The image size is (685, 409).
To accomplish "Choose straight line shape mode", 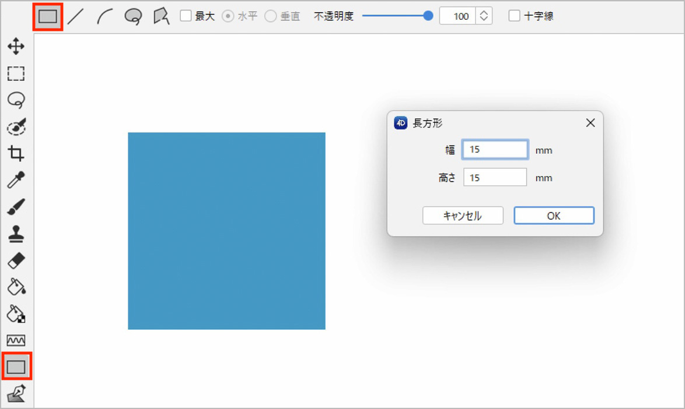I will 76,16.
